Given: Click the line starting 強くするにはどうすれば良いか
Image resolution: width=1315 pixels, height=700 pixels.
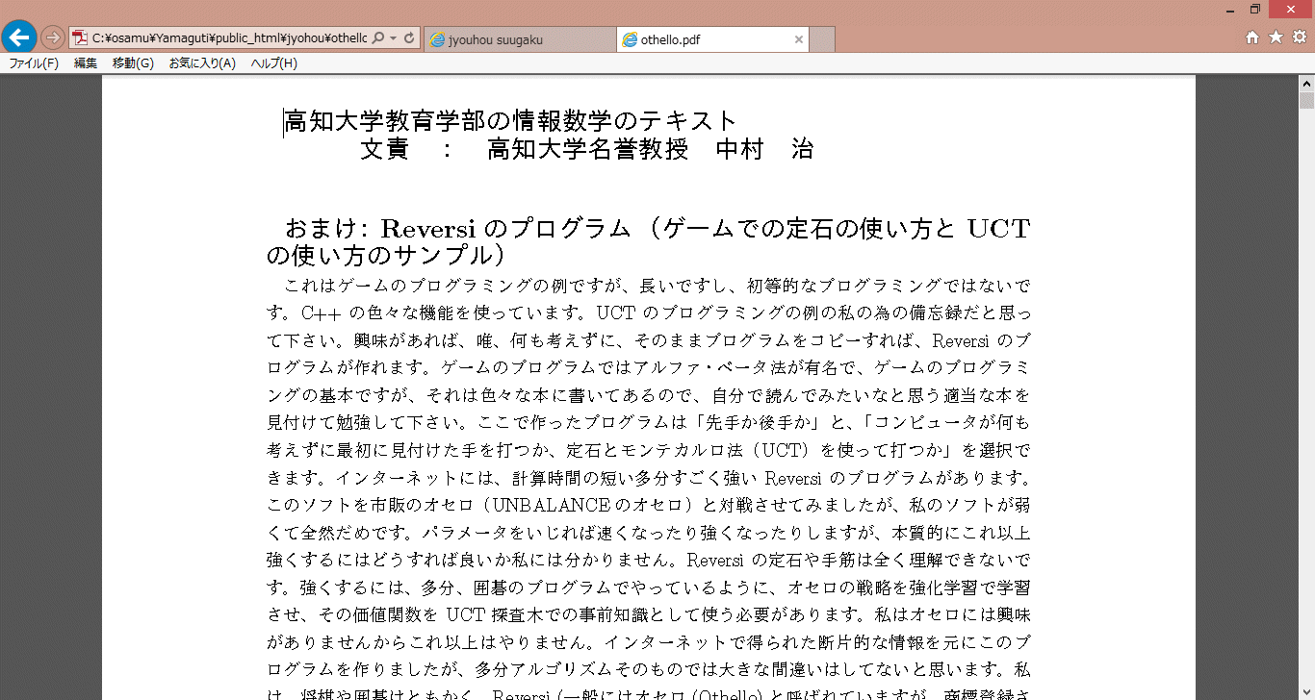Looking at the screenshot, I should tap(649, 560).
